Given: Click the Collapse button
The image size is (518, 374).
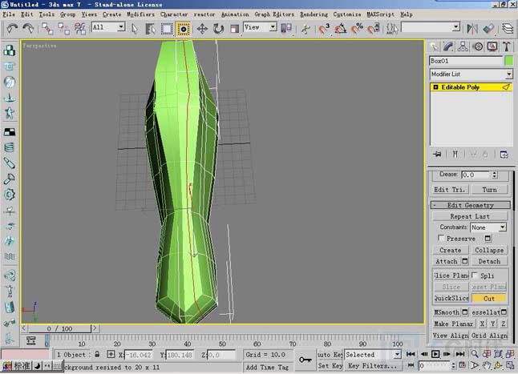Looking at the screenshot, I should (x=489, y=250).
